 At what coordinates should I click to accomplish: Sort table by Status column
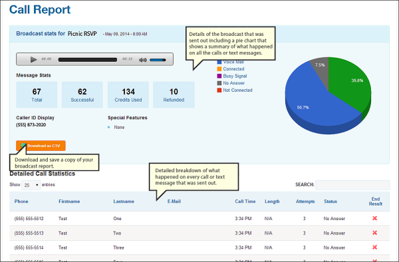point(331,201)
